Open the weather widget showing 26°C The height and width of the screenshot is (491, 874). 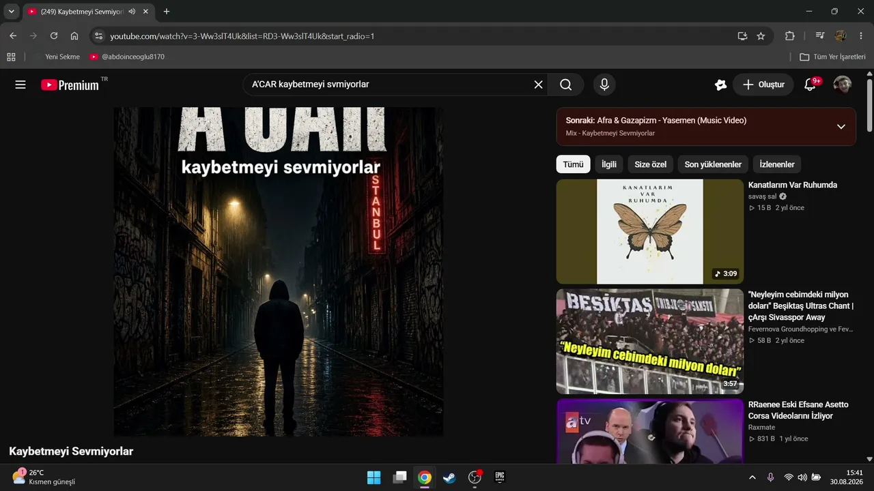(44, 477)
